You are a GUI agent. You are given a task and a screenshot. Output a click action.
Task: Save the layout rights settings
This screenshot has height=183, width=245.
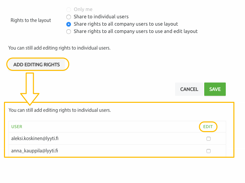click(215, 89)
